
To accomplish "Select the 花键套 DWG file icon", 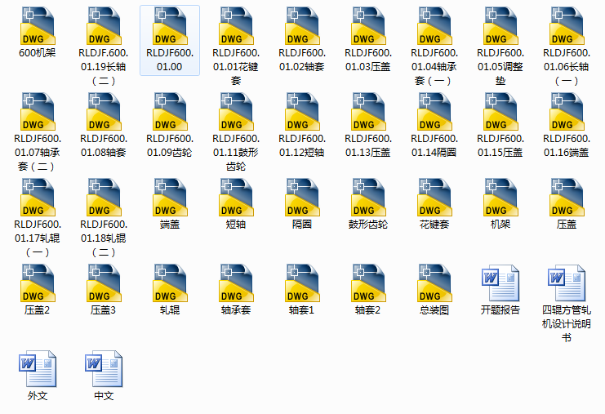I will pos(434,197).
